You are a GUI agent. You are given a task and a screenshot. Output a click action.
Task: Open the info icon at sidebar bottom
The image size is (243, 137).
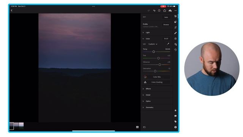[x=175, y=127]
